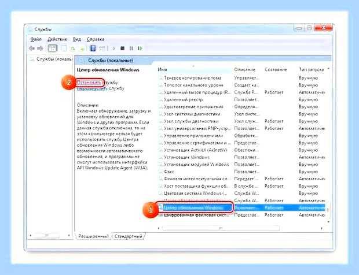Click the service icon next to Удаленный реестр

pos(161,99)
